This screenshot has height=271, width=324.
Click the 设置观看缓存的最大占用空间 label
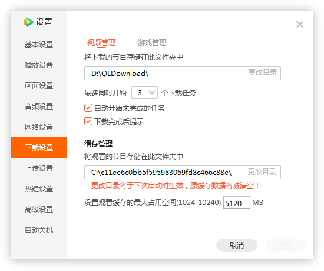pyautogui.click(x=153, y=203)
